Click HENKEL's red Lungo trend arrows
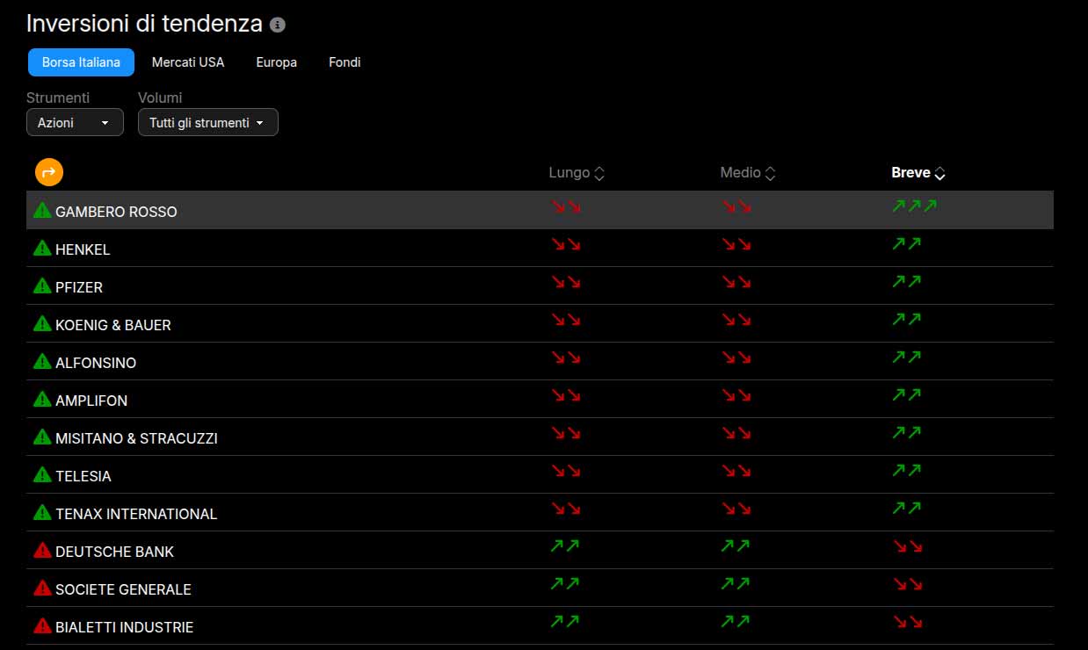1088x650 pixels. [566, 244]
